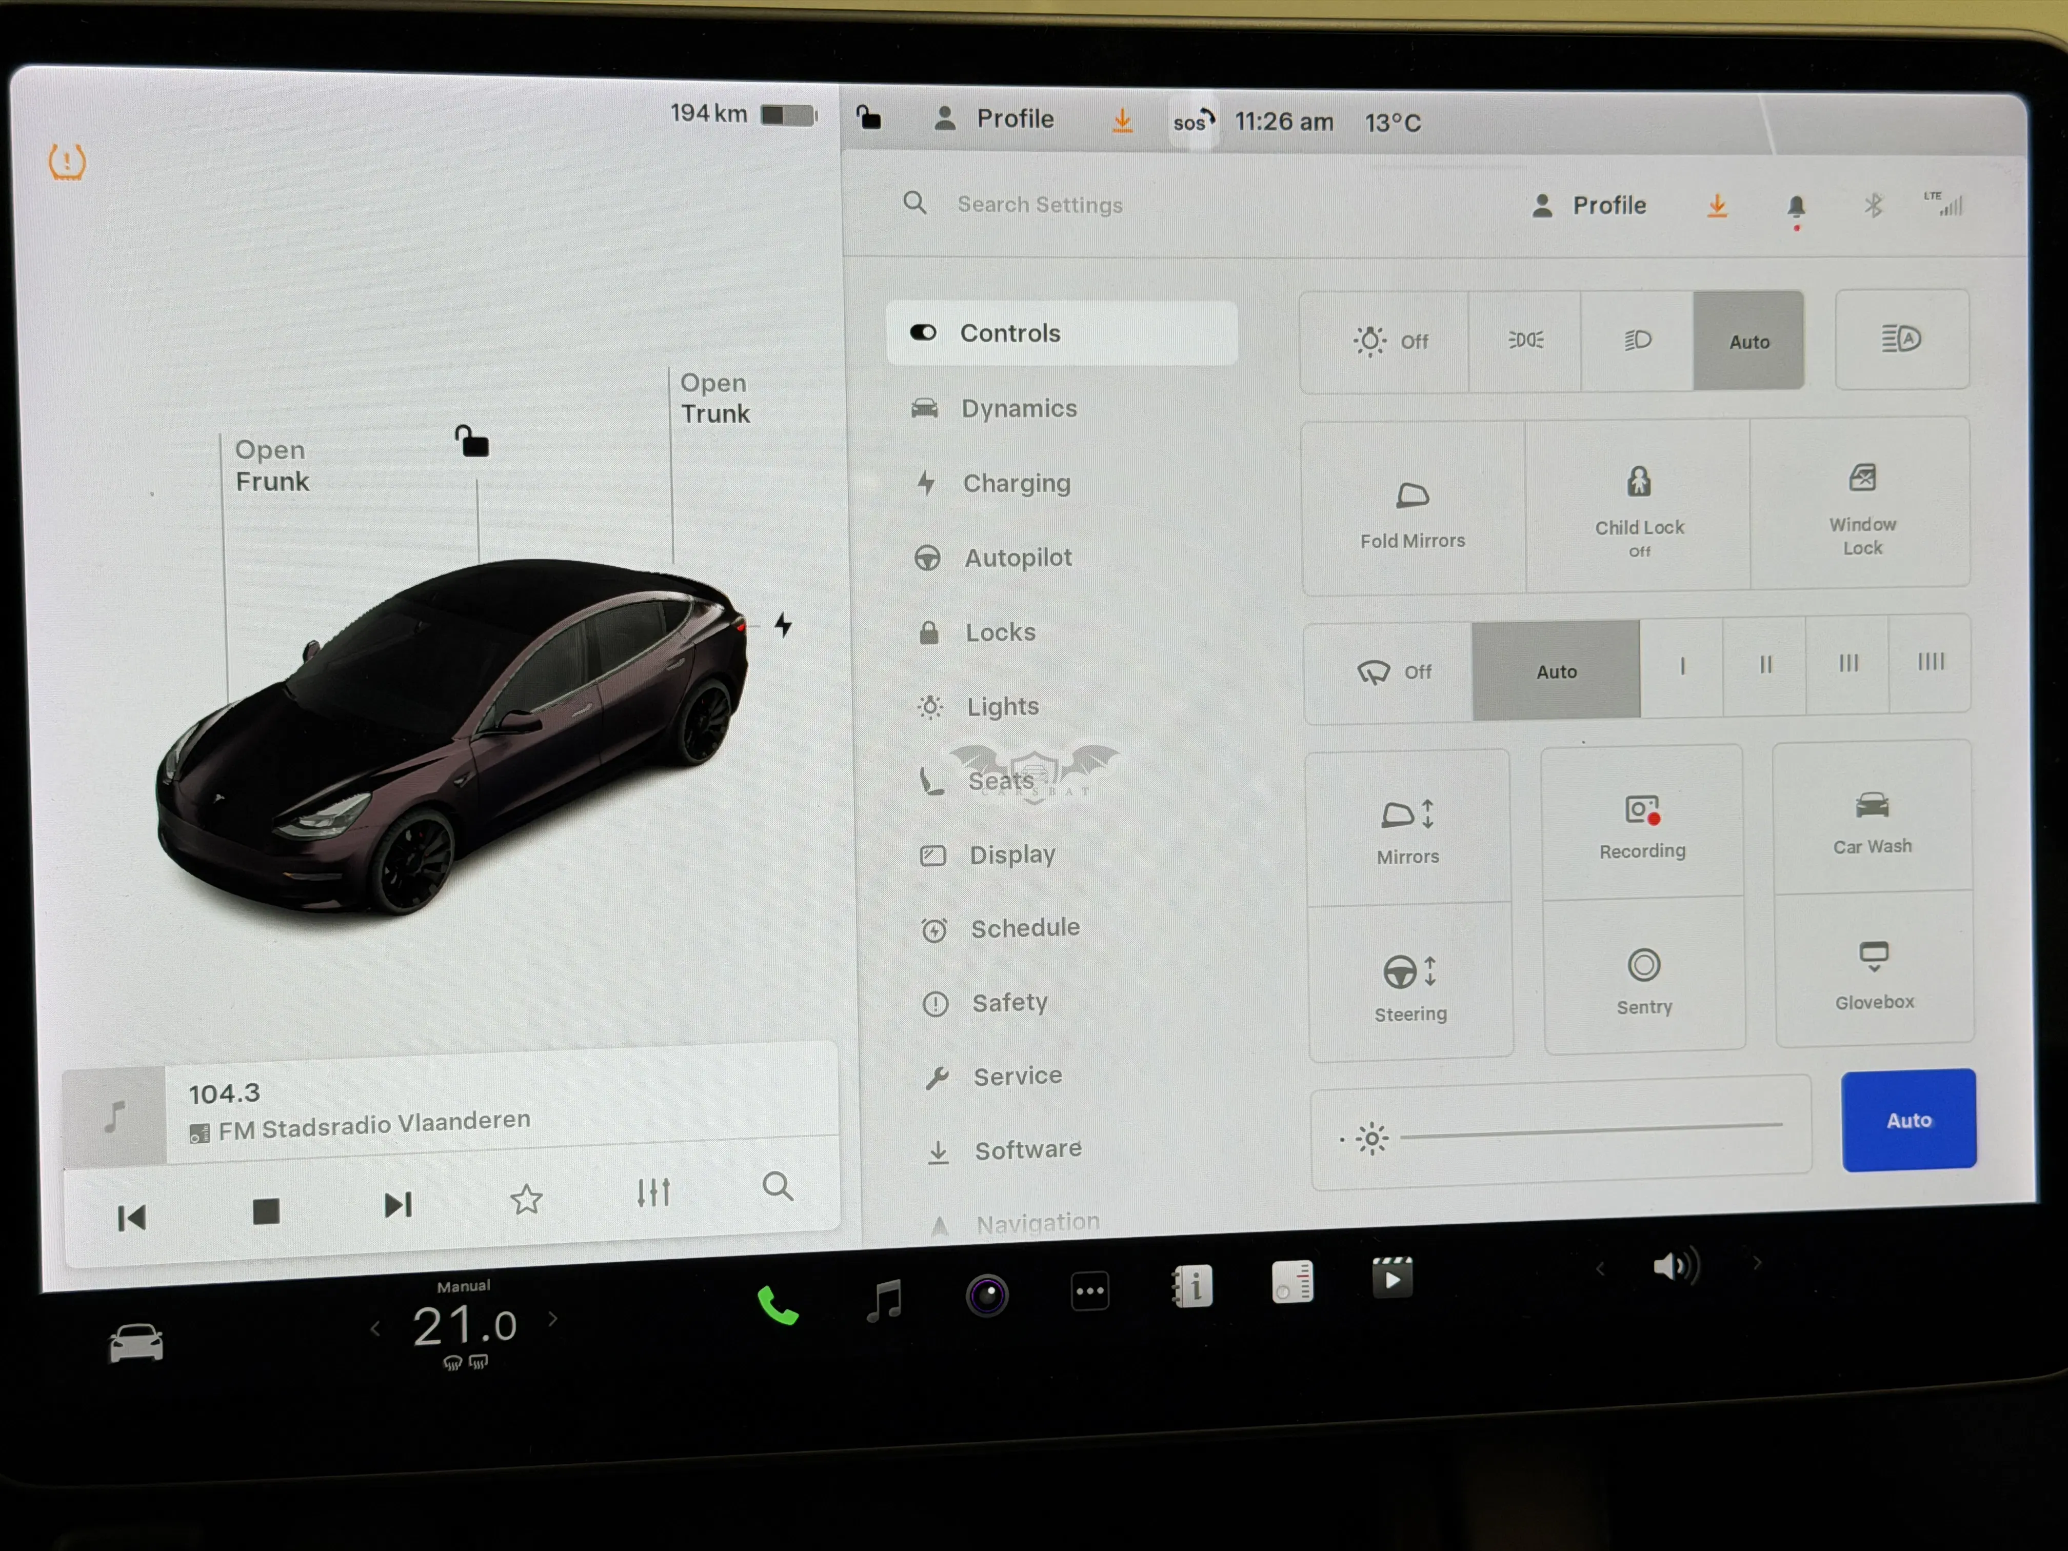The height and width of the screenshot is (1551, 2068).
Task: Skip to next radio station
Action: coord(399,1205)
